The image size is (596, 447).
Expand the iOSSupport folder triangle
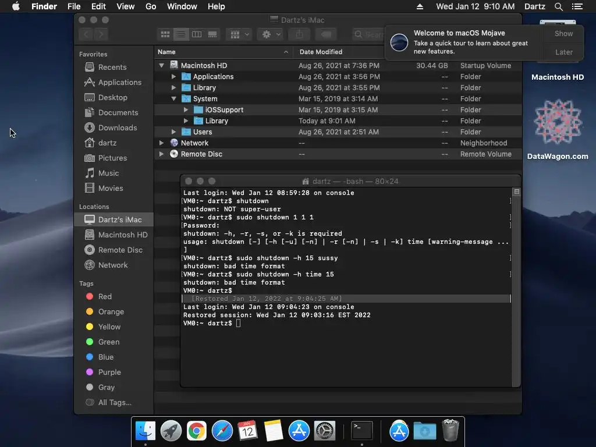click(186, 109)
